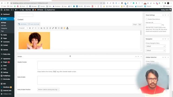Click + New in admin bar
Viewport: 173px width, 97px height.
tap(22, 10)
